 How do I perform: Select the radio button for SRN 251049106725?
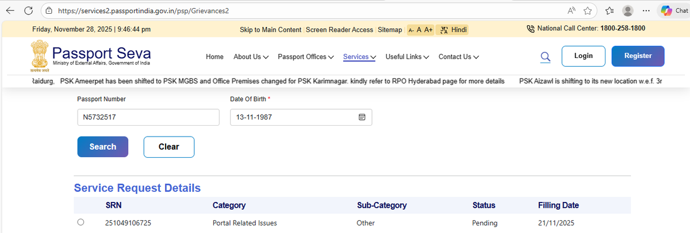[x=80, y=222]
